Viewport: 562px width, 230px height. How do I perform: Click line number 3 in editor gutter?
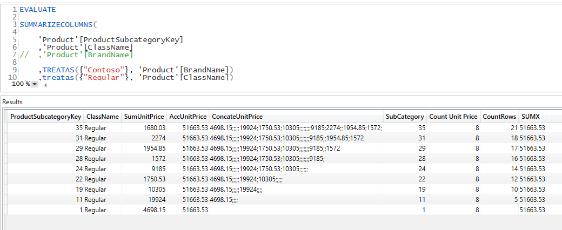click(15, 25)
